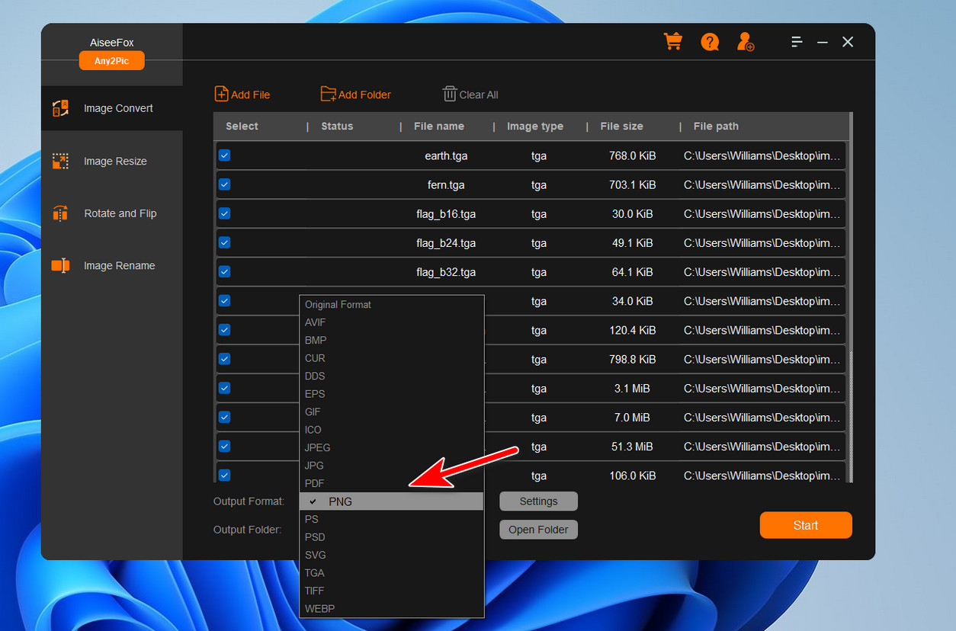This screenshot has height=631, width=956.
Task: Sort by the File name column header
Action: (x=439, y=127)
